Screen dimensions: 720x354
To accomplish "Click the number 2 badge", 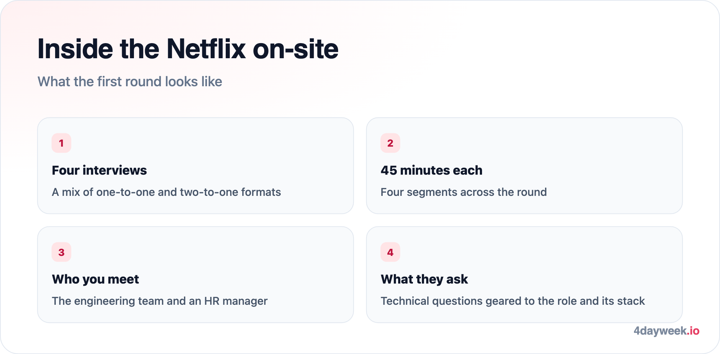I will (x=390, y=143).
